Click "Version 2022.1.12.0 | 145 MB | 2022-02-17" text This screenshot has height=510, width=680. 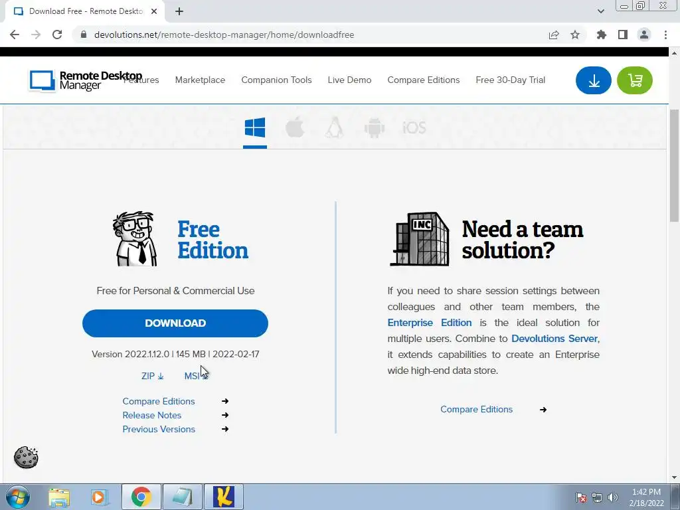[175, 354]
